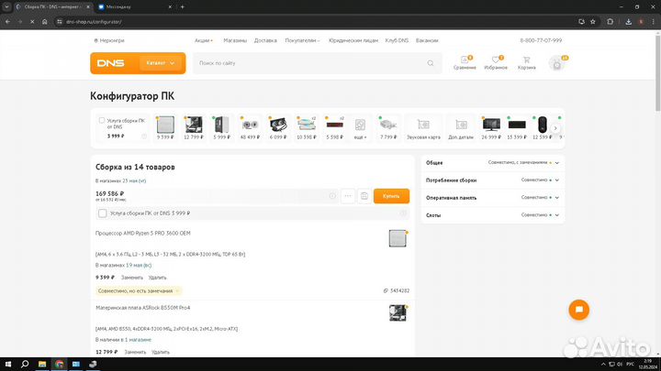The height and width of the screenshot is (371, 661).
Task: Click the orange Купить button
Action: (x=391, y=196)
